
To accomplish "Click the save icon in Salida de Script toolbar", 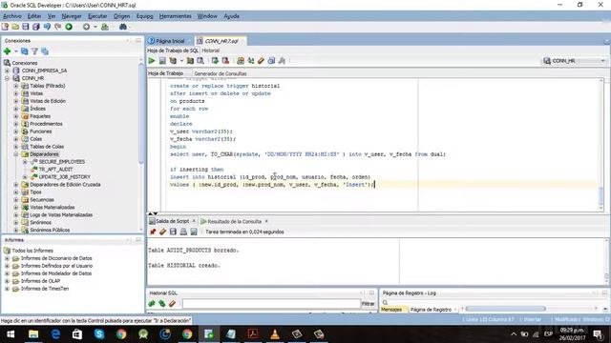I will (173, 232).
